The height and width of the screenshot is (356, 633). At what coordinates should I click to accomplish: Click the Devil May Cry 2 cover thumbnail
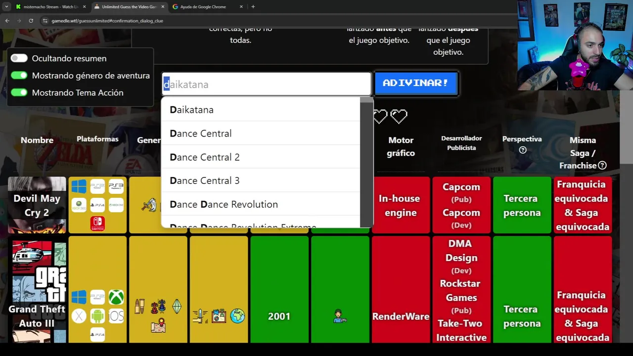37,205
